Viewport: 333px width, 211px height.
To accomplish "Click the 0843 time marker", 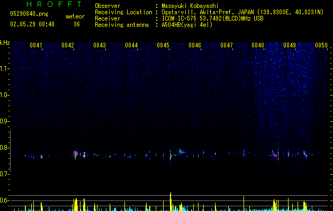I will point(100,45).
